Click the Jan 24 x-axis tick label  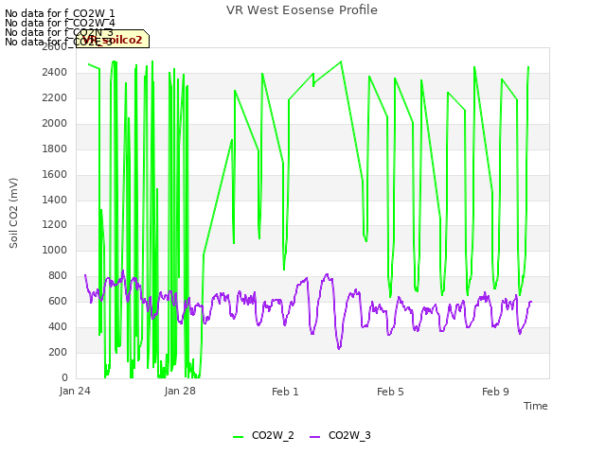[x=75, y=392]
